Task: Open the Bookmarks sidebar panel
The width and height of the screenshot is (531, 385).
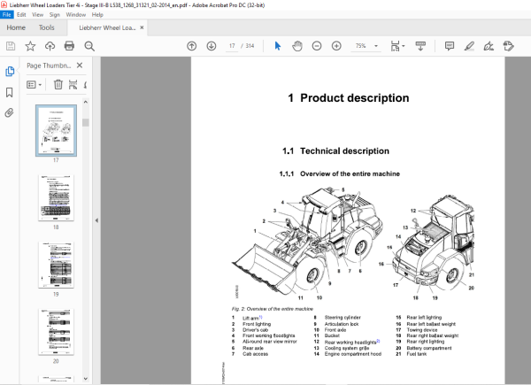Action: coord(10,92)
